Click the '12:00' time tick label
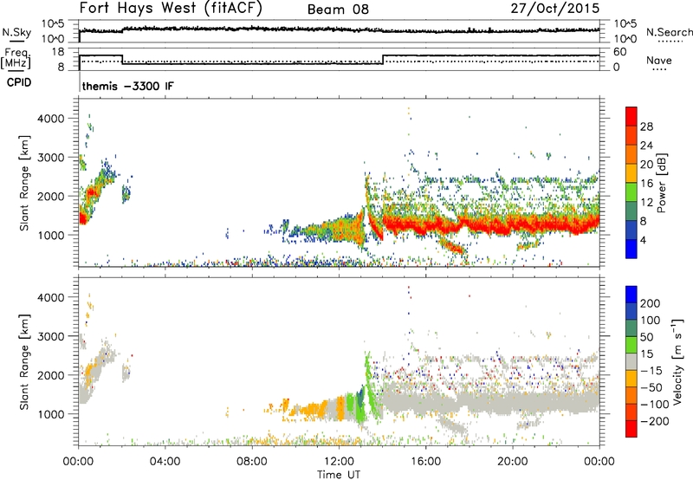 pos(339,462)
